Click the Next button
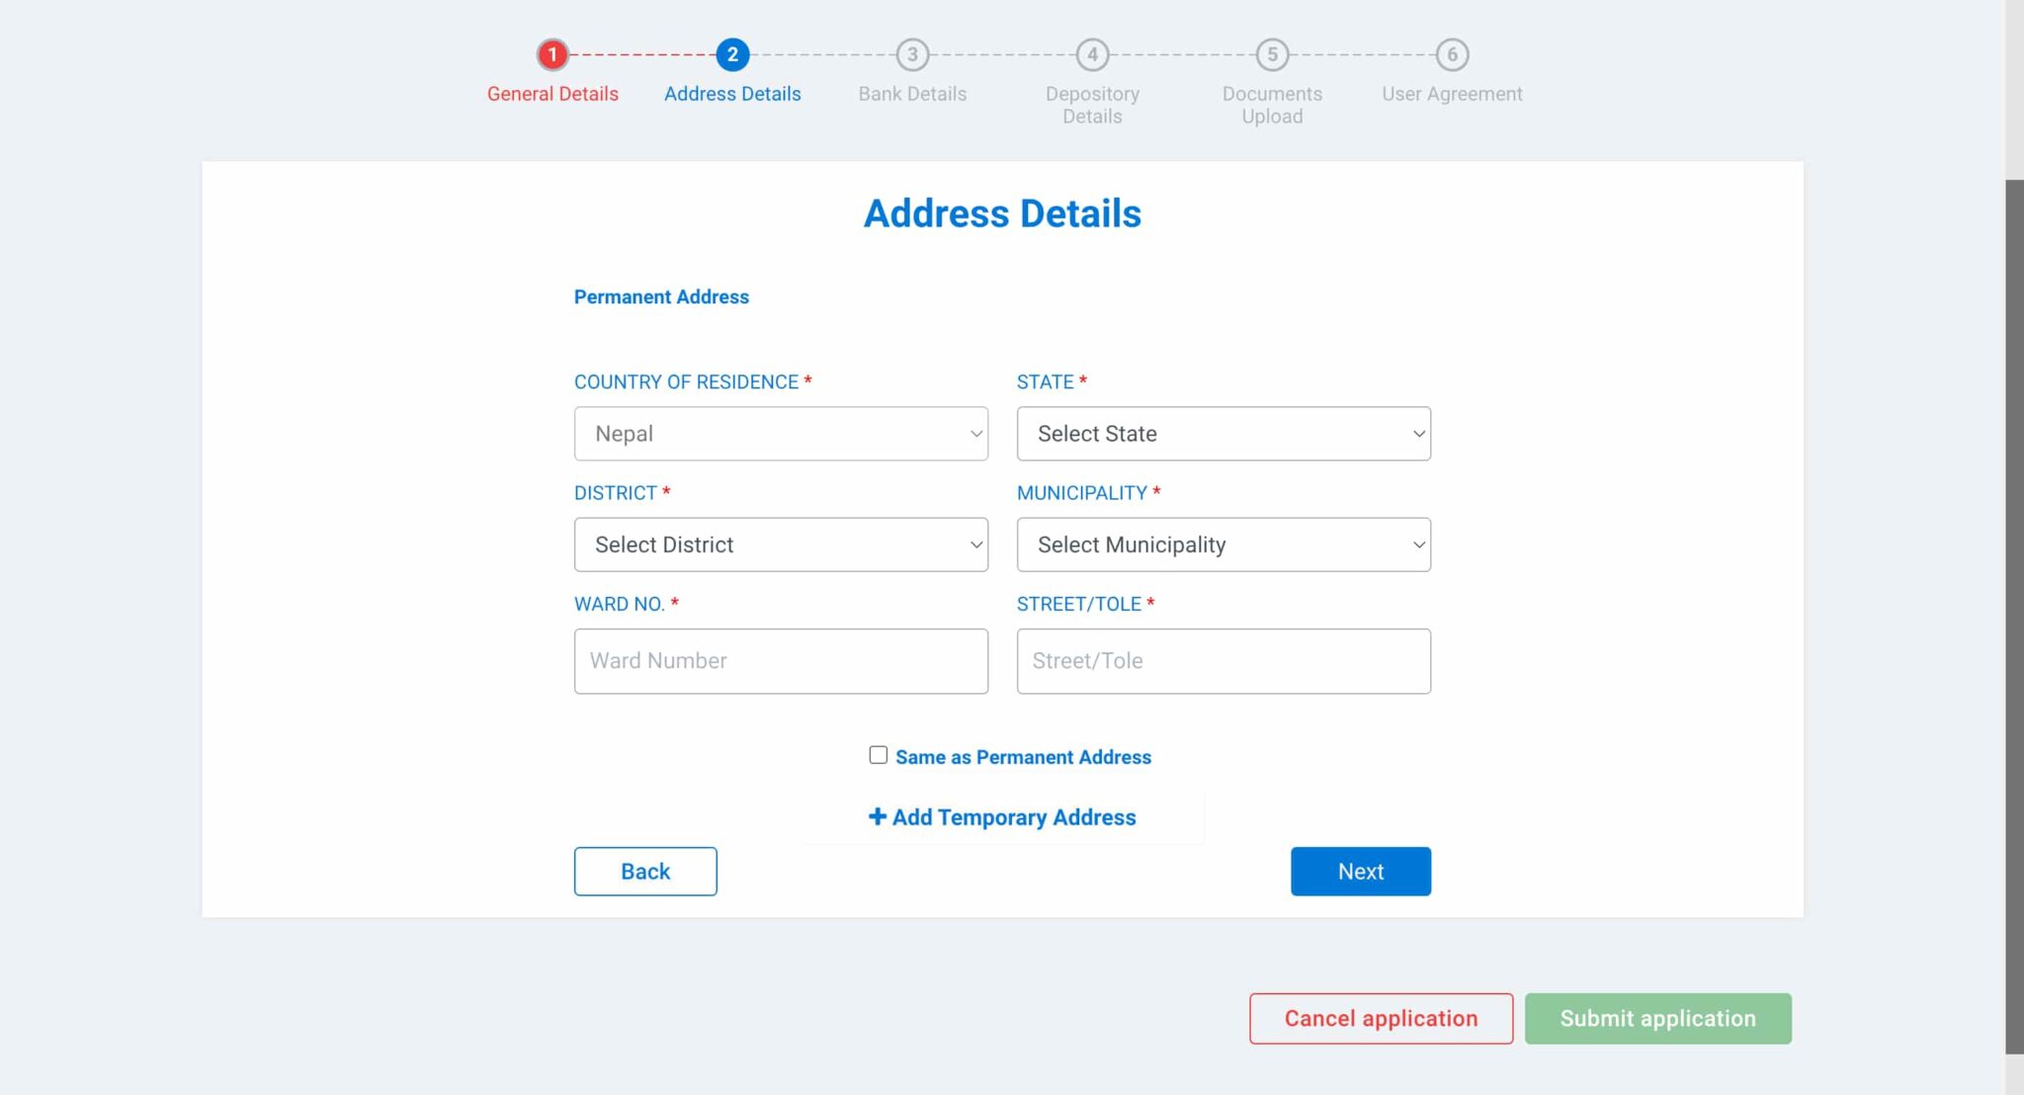The image size is (2024, 1095). (x=1361, y=872)
